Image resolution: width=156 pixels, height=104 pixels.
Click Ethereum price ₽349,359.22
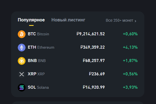[x=92, y=47]
